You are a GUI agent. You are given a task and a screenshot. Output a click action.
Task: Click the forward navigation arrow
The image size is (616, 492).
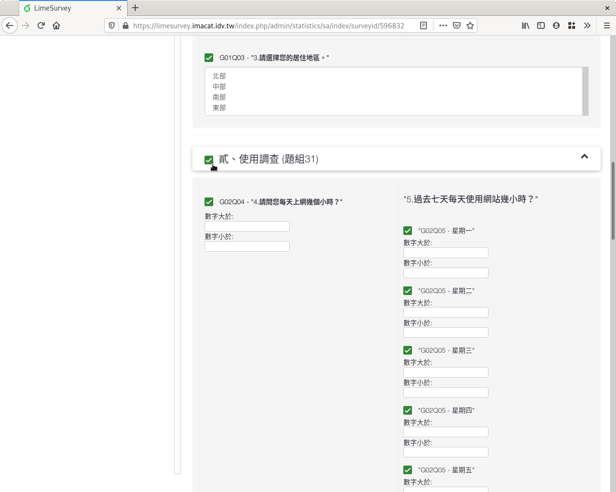[x=26, y=25]
